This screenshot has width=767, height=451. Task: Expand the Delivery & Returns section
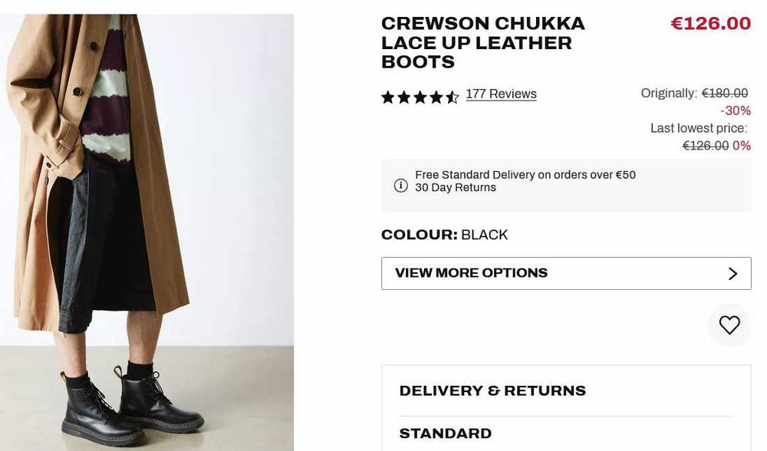(492, 391)
